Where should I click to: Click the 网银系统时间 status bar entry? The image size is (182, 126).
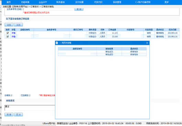164,123
